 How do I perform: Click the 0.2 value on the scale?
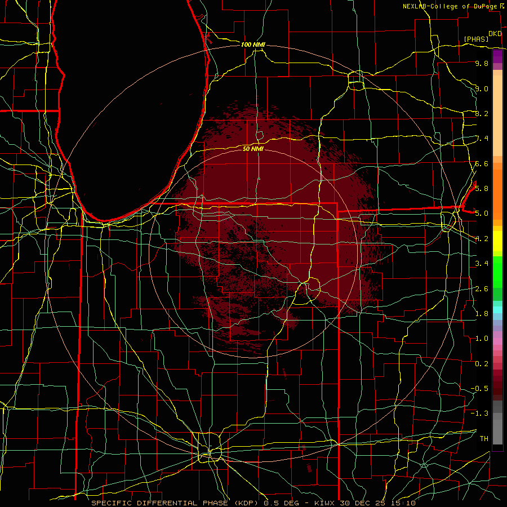tap(482, 363)
